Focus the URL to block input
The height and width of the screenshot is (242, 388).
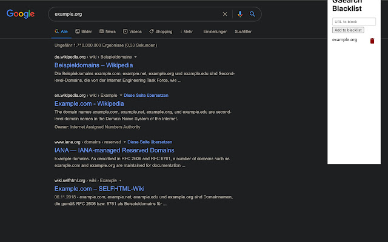pos(354,22)
